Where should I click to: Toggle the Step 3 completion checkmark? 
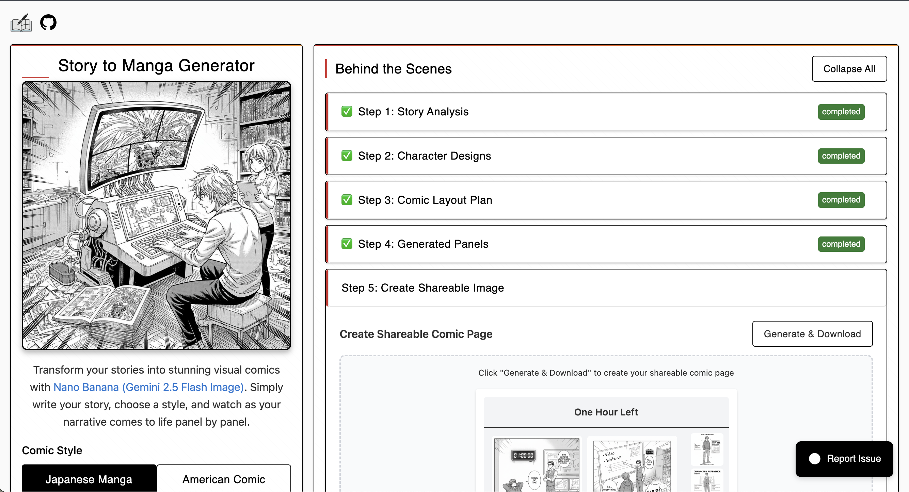(347, 200)
